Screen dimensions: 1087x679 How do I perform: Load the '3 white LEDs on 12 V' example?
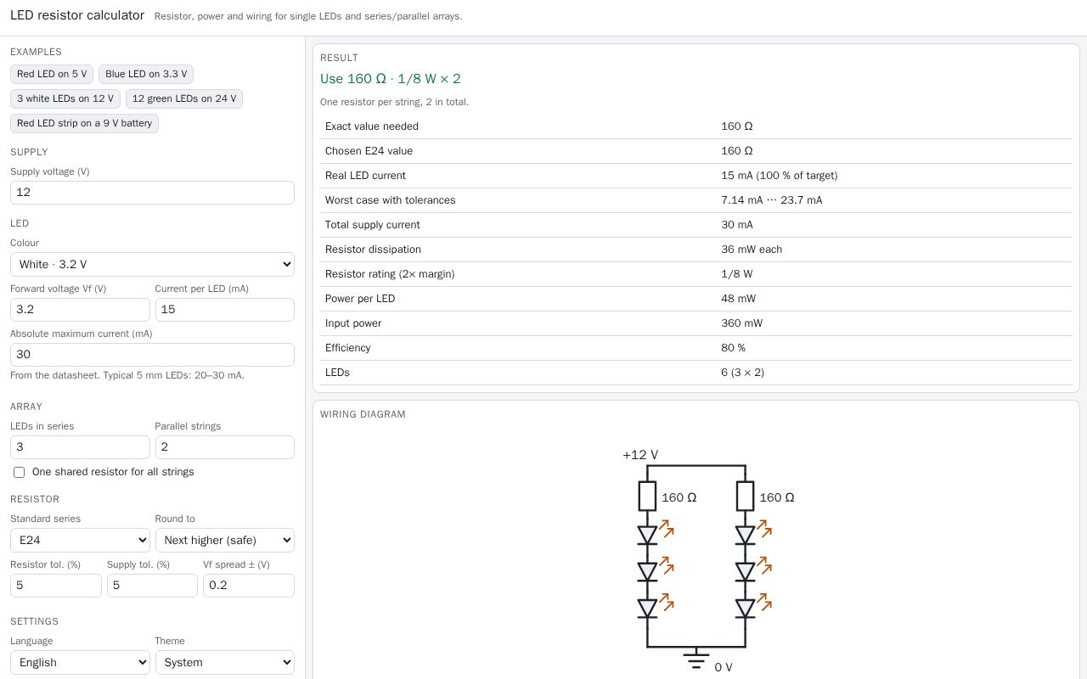pyautogui.click(x=65, y=98)
